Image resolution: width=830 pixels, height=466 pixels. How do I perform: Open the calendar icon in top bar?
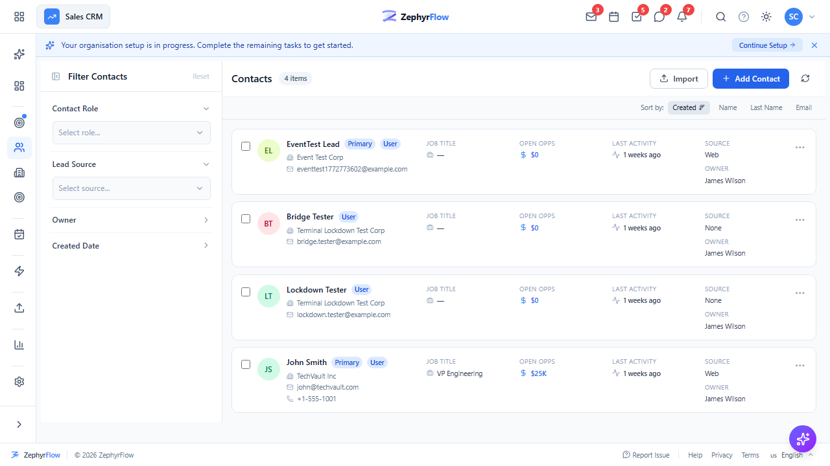click(614, 17)
